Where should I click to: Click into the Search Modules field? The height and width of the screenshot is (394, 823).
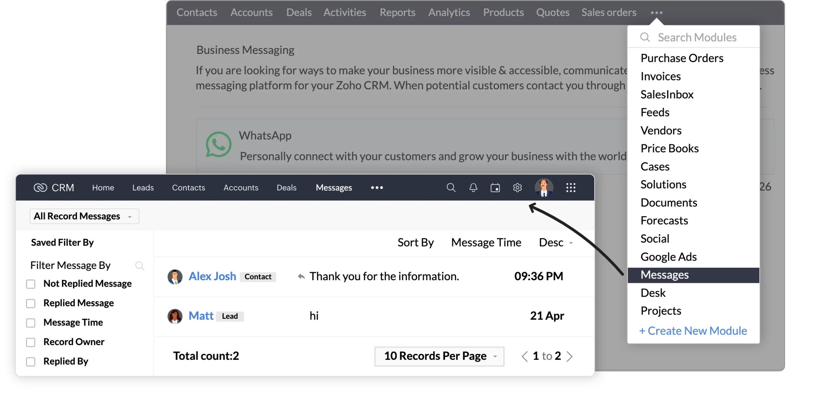693,37
